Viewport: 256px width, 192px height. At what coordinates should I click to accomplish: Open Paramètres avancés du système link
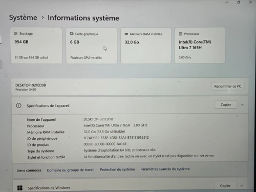click(165, 169)
